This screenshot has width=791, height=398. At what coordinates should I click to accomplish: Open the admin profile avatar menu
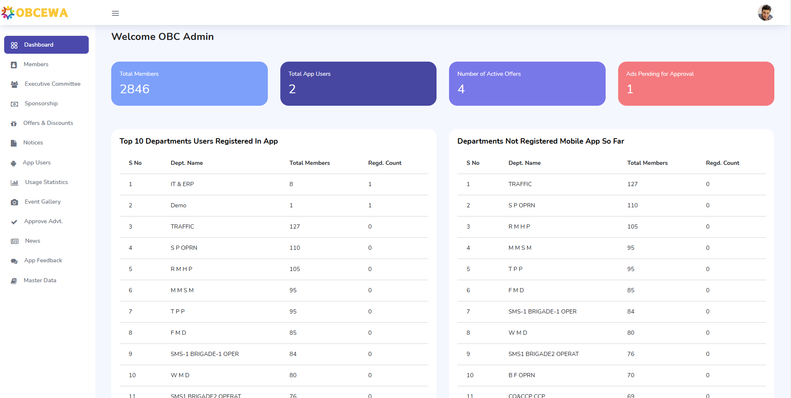tap(765, 12)
